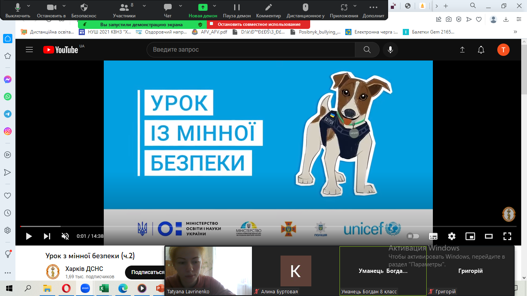
Task: Select Tatyana Lavrinenko video tile
Action: [209, 271]
